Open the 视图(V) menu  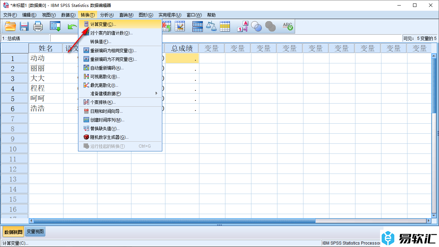click(49, 15)
